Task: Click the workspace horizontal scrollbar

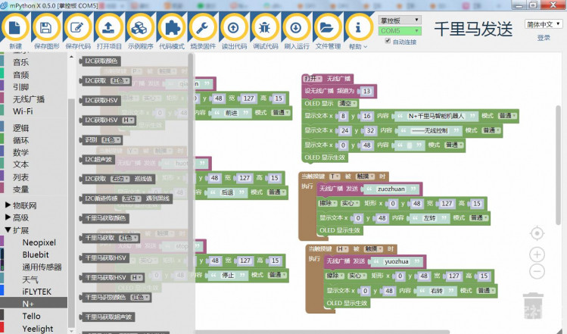Action: click(322, 332)
